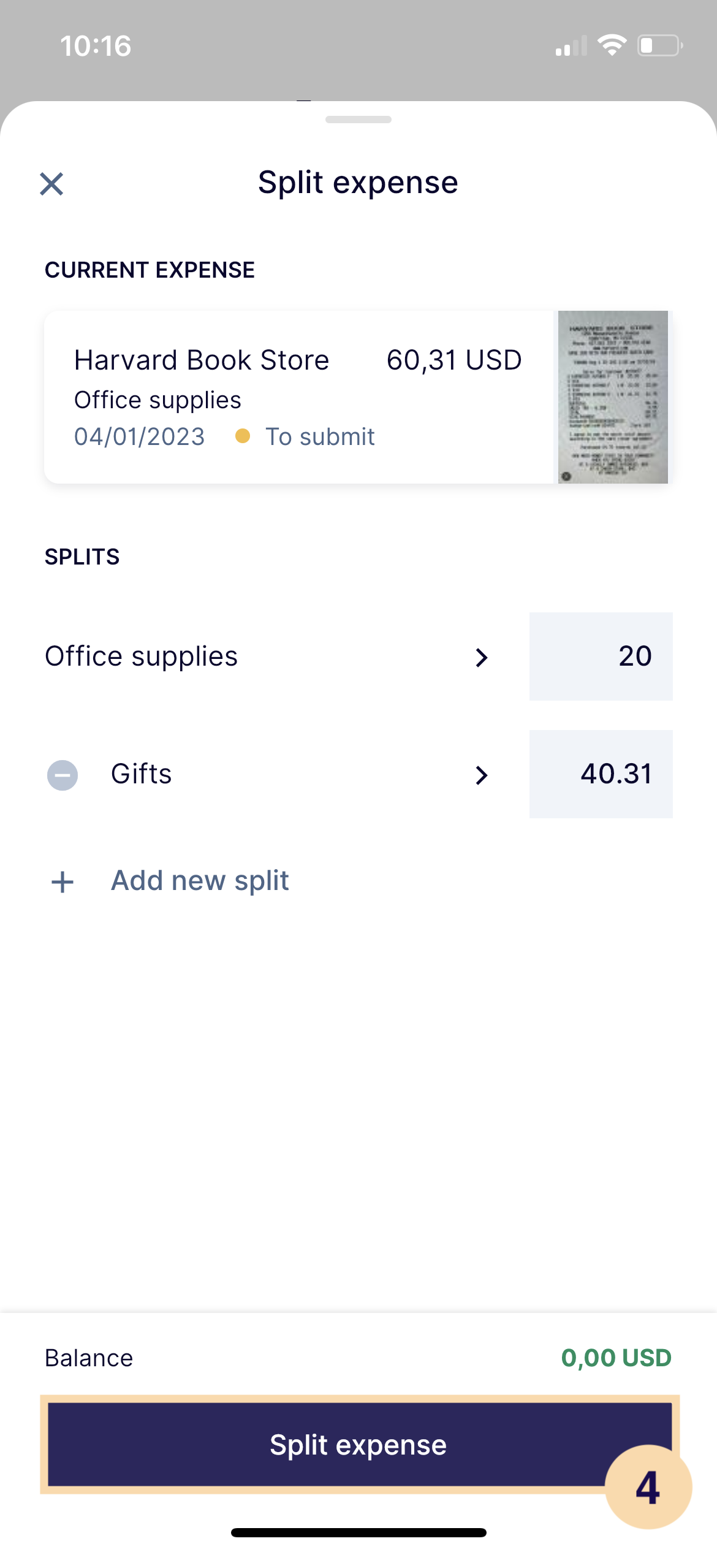This screenshot has height=1552, width=717.
Task: Tap the 0,00 USD balance value
Action: (x=616, y=1358)
